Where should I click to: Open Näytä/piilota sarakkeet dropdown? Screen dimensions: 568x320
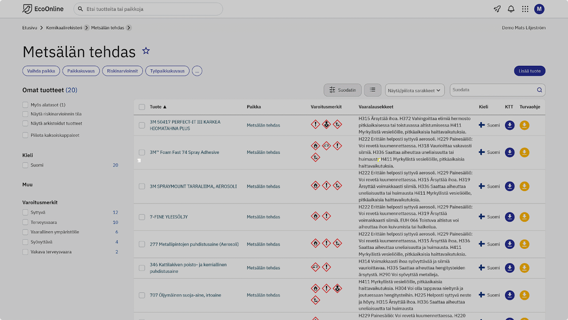coord(415,90)
